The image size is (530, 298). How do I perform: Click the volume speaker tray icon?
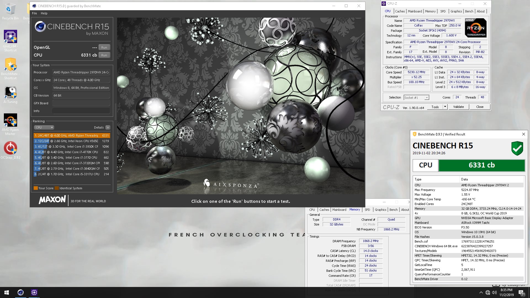click(494, 292)
